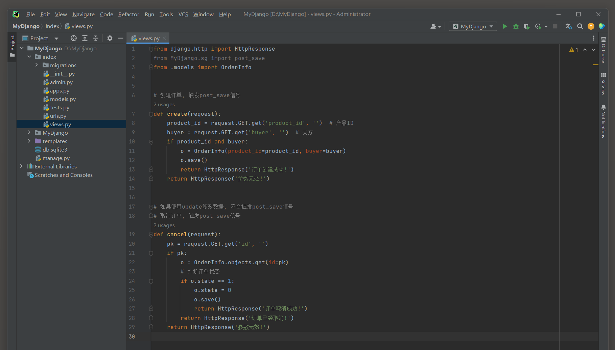Fold the create function at line 7
615x350 pixels.
151,114
